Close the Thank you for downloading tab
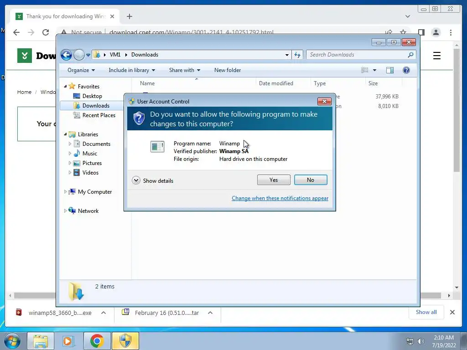The width and height of the screenshot is (467, 350). [112, 16]
